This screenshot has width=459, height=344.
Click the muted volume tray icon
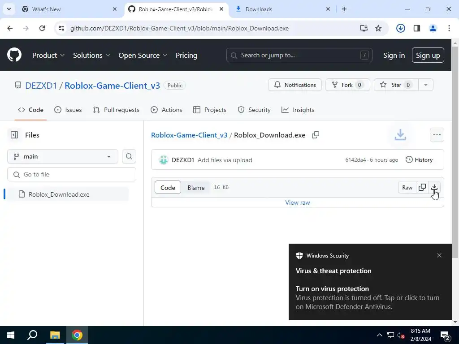click(x=401, y=335)
